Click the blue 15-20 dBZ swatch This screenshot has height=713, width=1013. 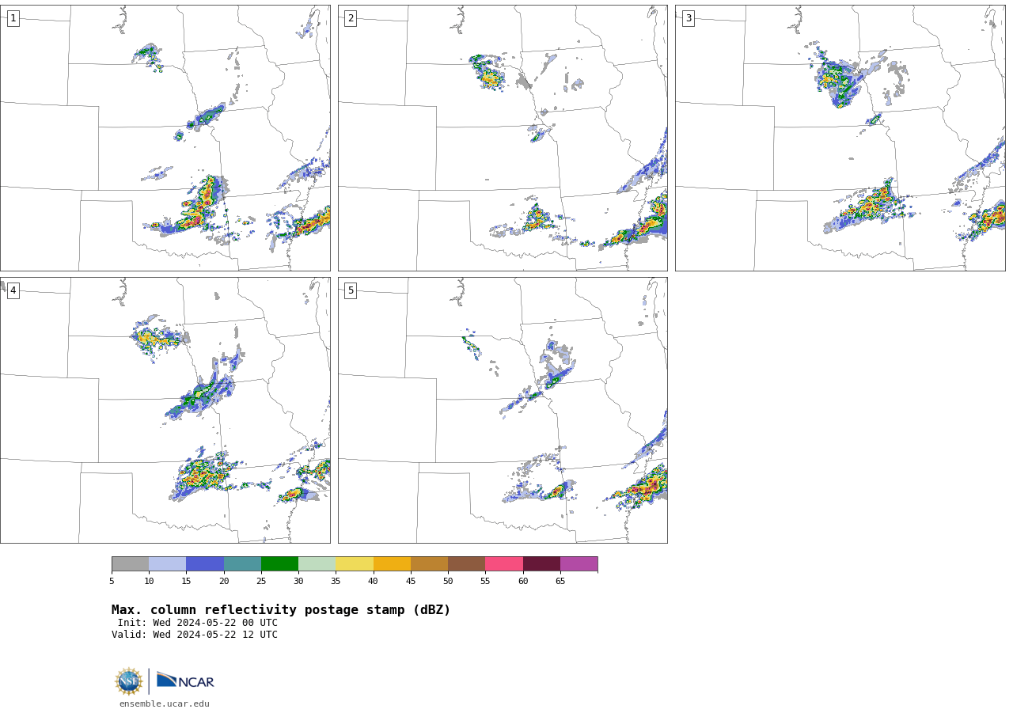[x=205, y=563]
